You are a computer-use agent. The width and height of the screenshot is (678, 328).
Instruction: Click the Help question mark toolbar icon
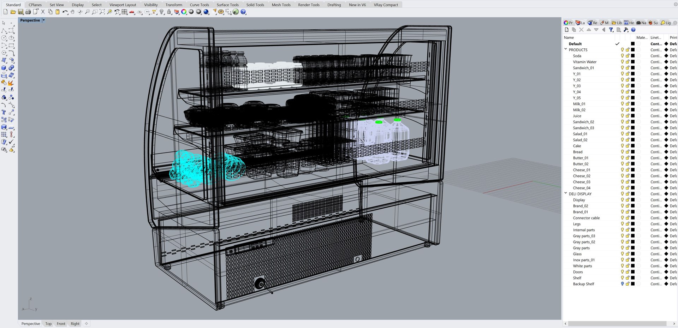click(243, 12)
